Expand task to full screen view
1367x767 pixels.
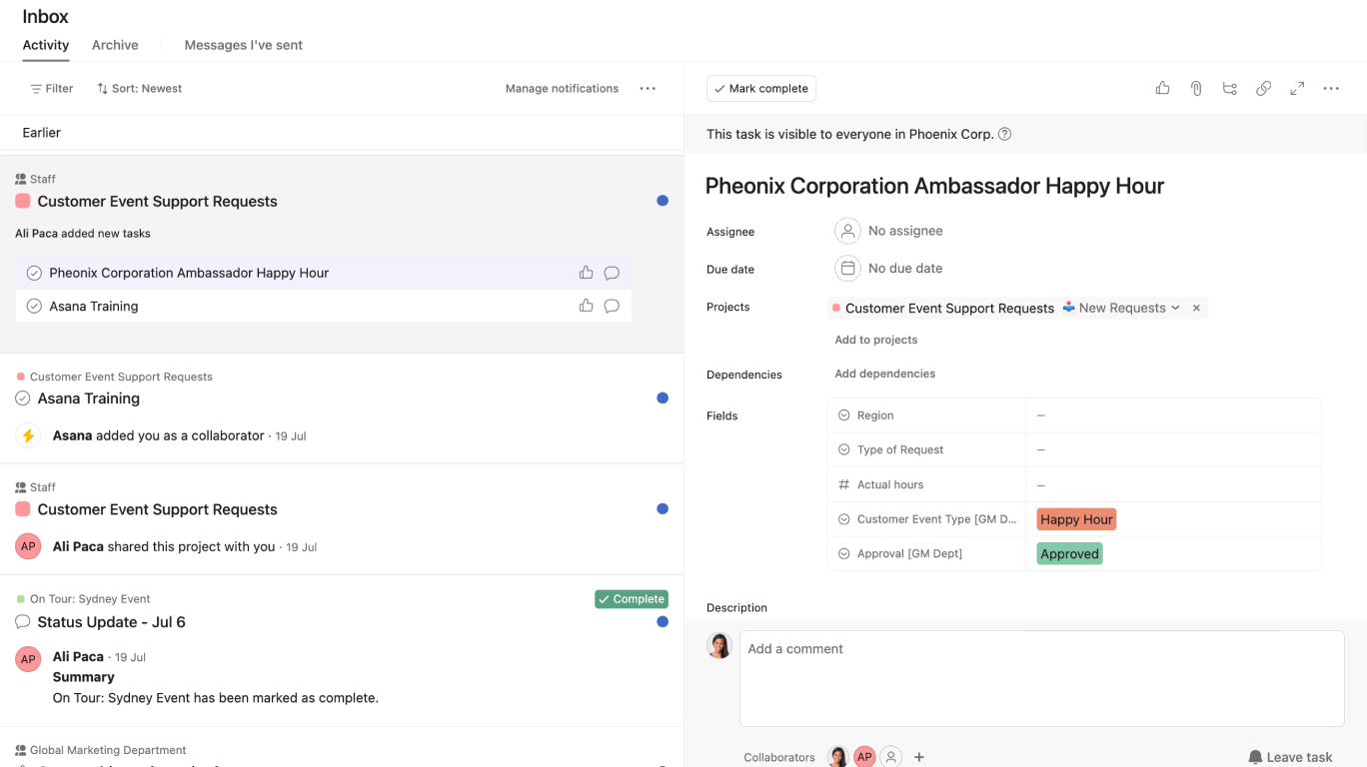(1297, 88)
